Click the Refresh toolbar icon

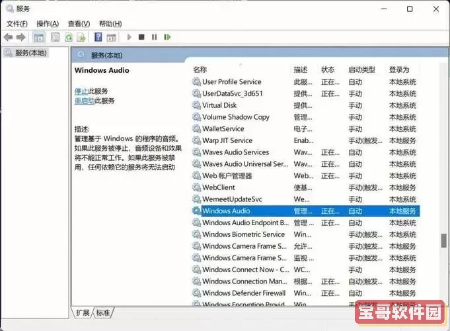click(x=69, y=37)
